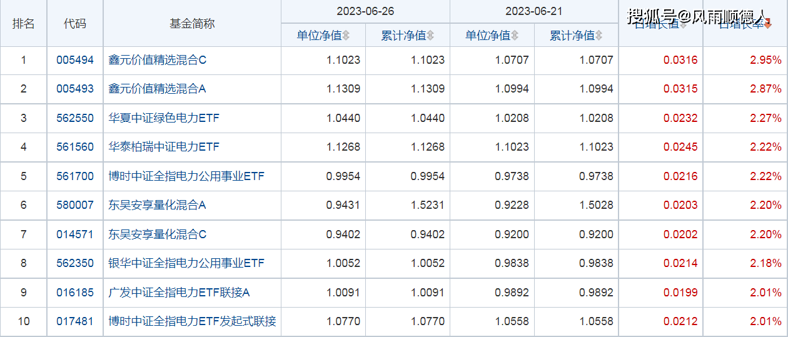Image resolution: width=788 pixels, height=337 pixels.
Task: Select rank number 3 cell
Action: click(x=24, y=118)
